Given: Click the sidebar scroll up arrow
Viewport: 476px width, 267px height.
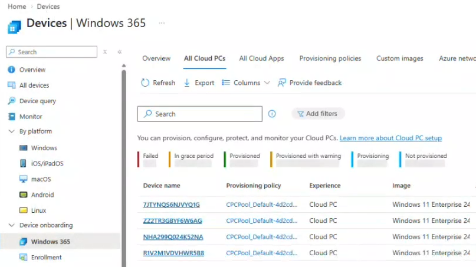Looking at the screenshot, I should coord(124,65).
